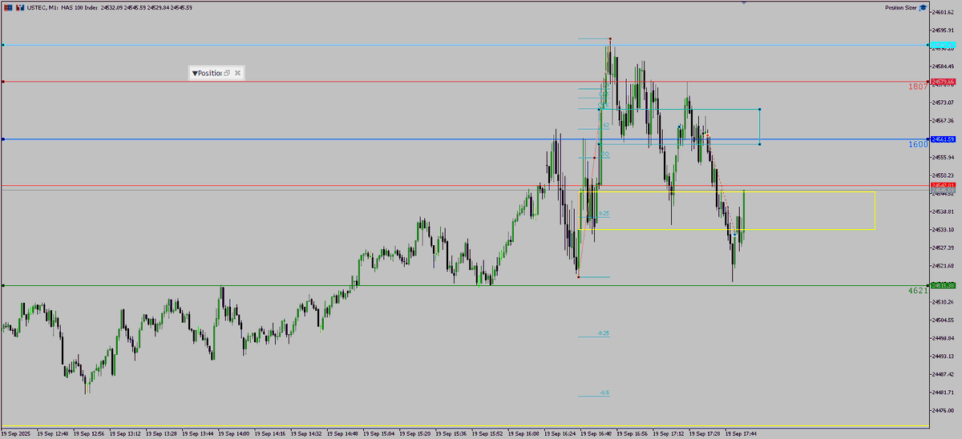Click the red 1807 line label

point(918,87)
